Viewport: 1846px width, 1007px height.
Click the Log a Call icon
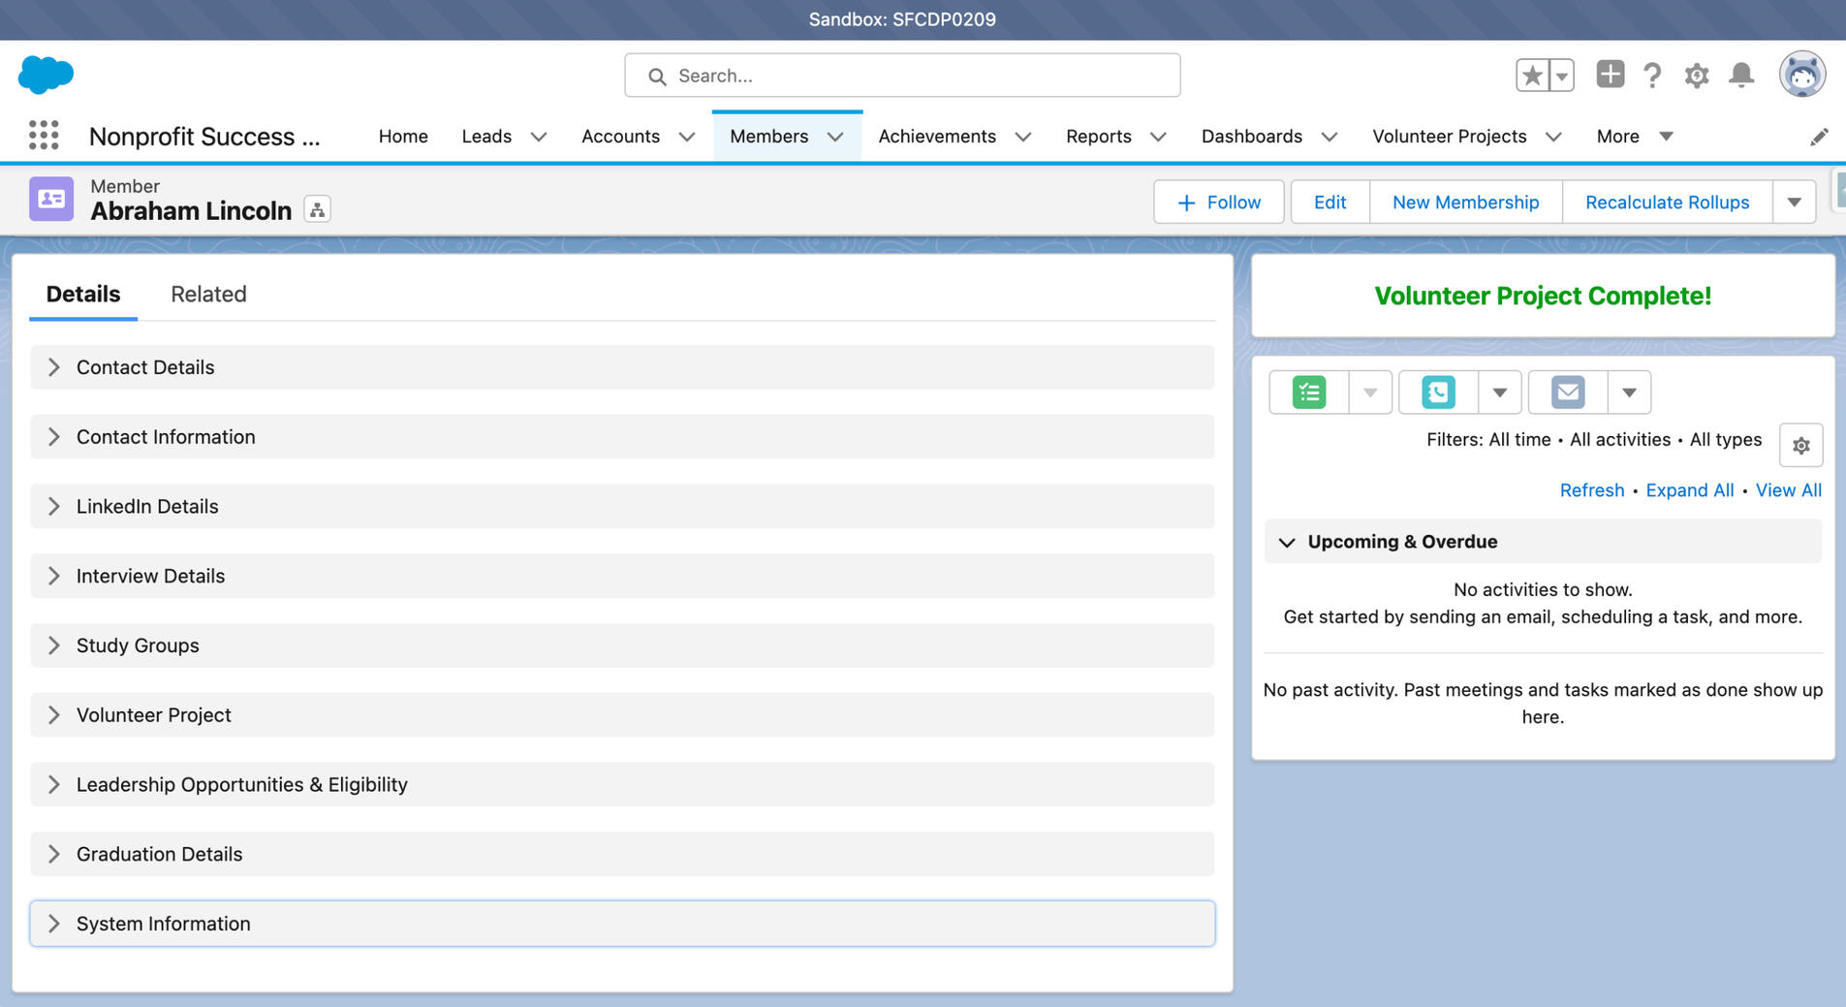(1438, 393)
